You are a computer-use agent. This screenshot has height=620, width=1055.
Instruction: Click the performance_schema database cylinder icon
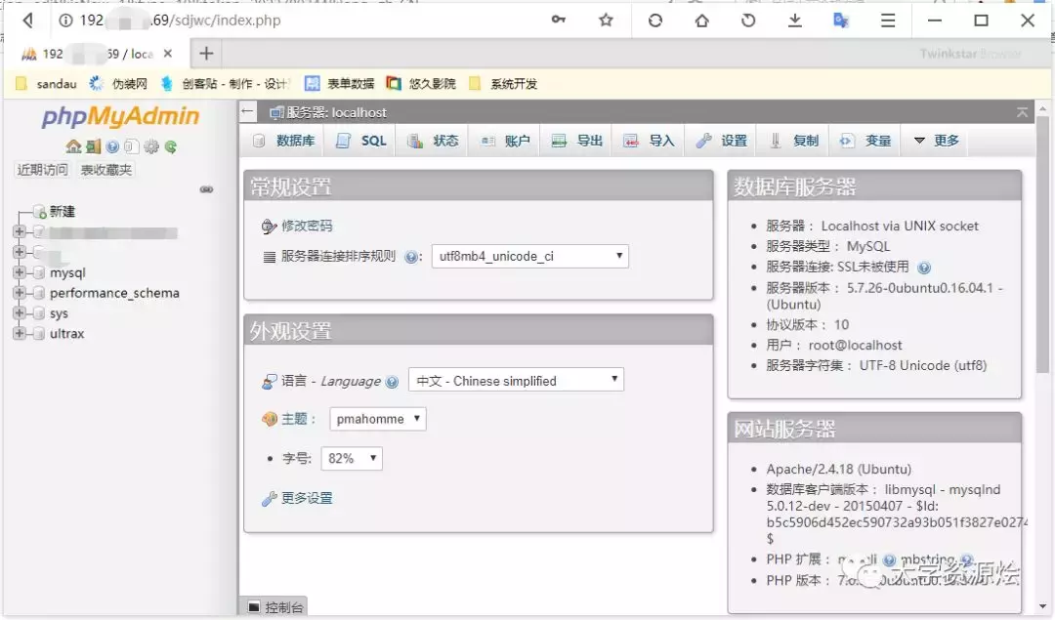(x=39, y=293)
